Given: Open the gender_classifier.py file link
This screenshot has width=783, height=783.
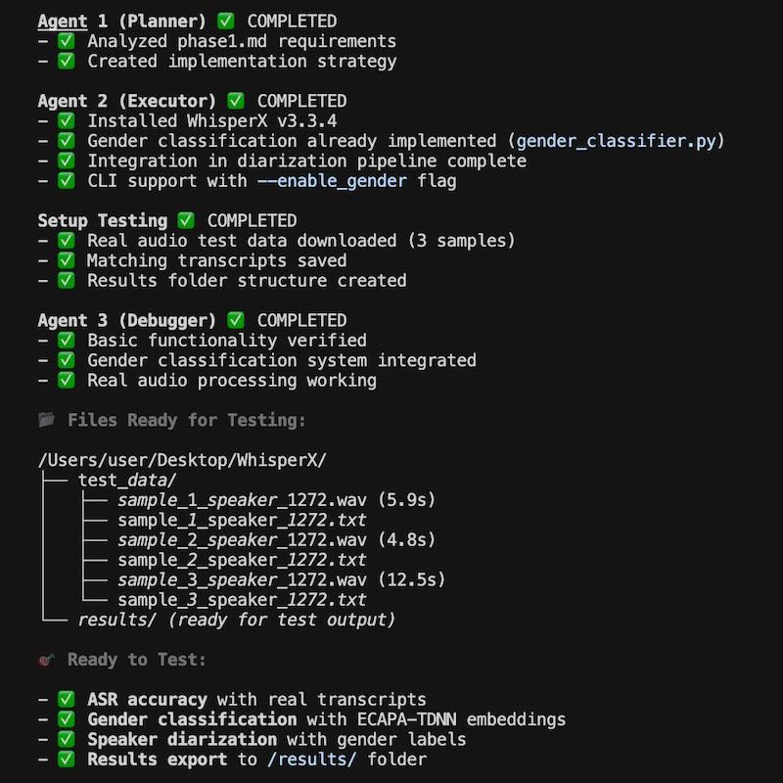Looking at the screenshot, I should pos(617,141).
